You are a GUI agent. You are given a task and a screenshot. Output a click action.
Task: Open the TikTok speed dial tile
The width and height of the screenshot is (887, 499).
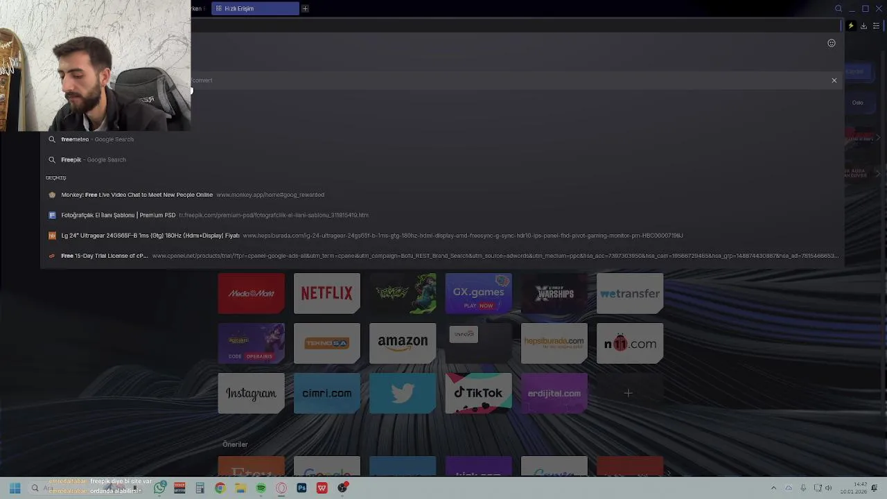[478, 393]
